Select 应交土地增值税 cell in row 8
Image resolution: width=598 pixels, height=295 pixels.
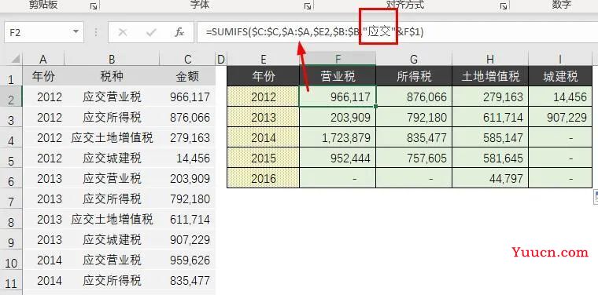point(112,220)
